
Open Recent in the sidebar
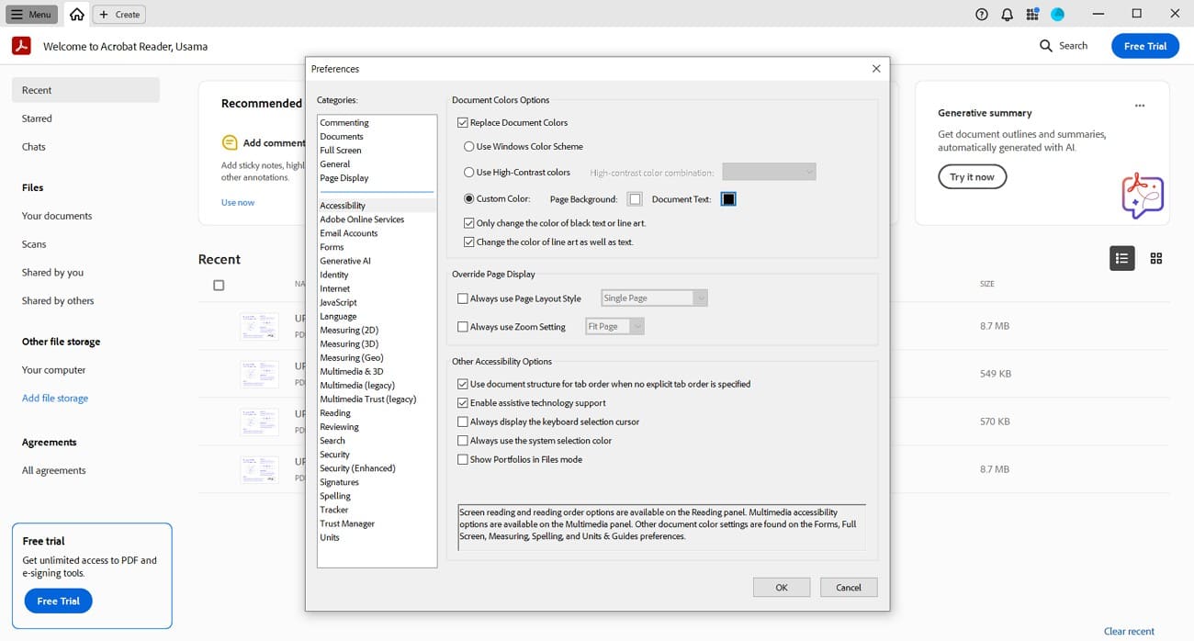(x=85, y=90)
